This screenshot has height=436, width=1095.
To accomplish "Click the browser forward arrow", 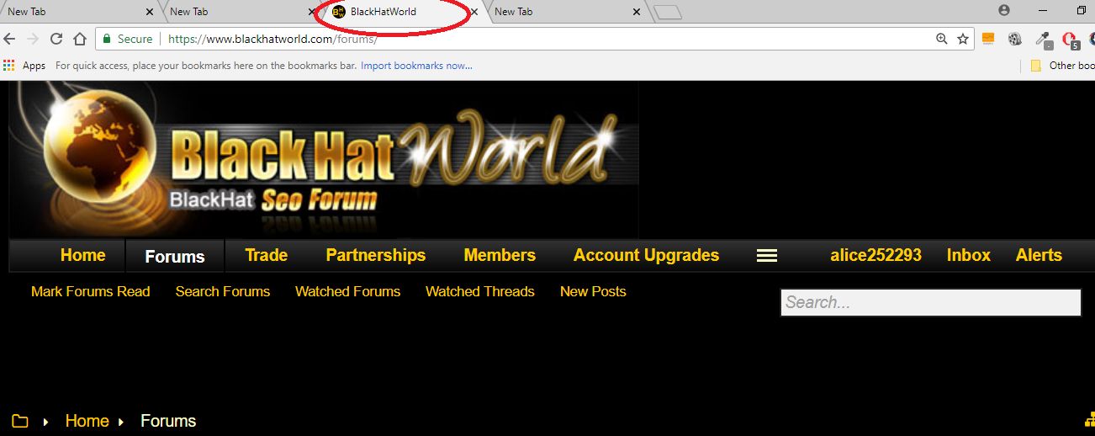I will coord(33,39).
